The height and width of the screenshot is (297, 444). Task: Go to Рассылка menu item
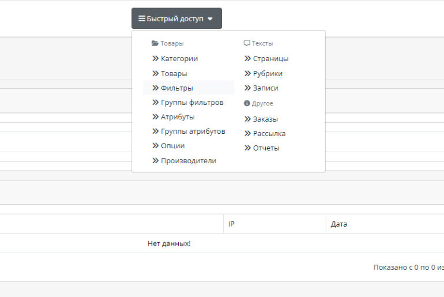click(x=269, y=133)
